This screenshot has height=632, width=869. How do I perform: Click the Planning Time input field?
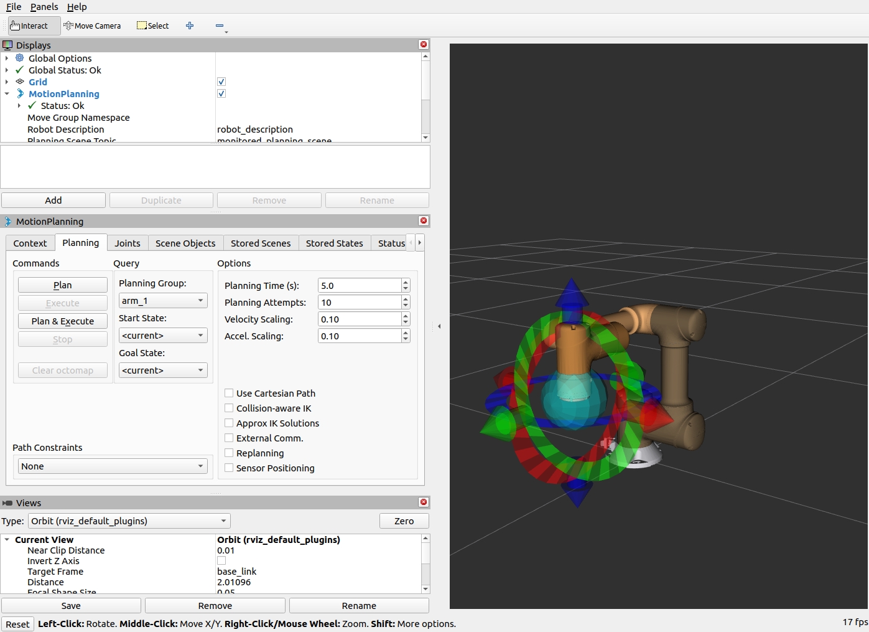coord(360,286)
